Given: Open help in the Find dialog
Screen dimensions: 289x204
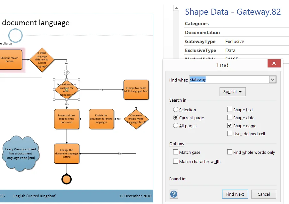Looking at the screenshot, I should pyautogui.click(x=173, y=194).
